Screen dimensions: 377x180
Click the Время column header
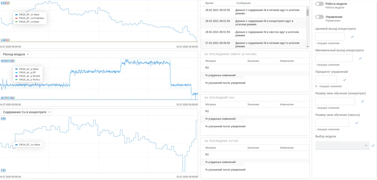tap(209, 3)
